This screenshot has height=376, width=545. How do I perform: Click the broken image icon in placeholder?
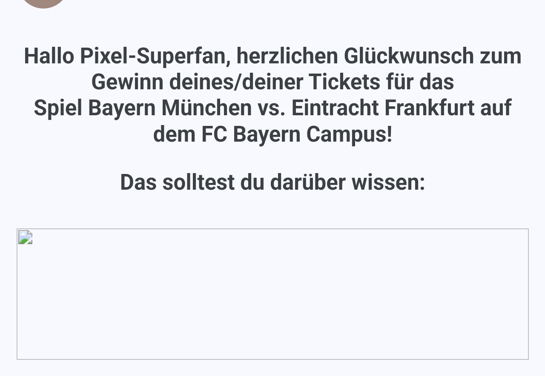tap(25, 237)
